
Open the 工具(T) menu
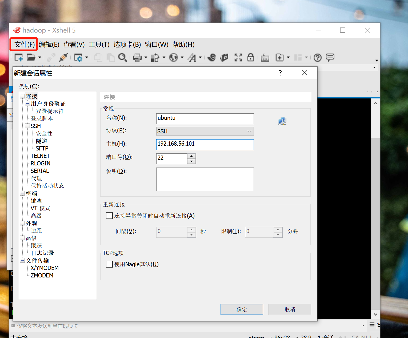[99, 45]
